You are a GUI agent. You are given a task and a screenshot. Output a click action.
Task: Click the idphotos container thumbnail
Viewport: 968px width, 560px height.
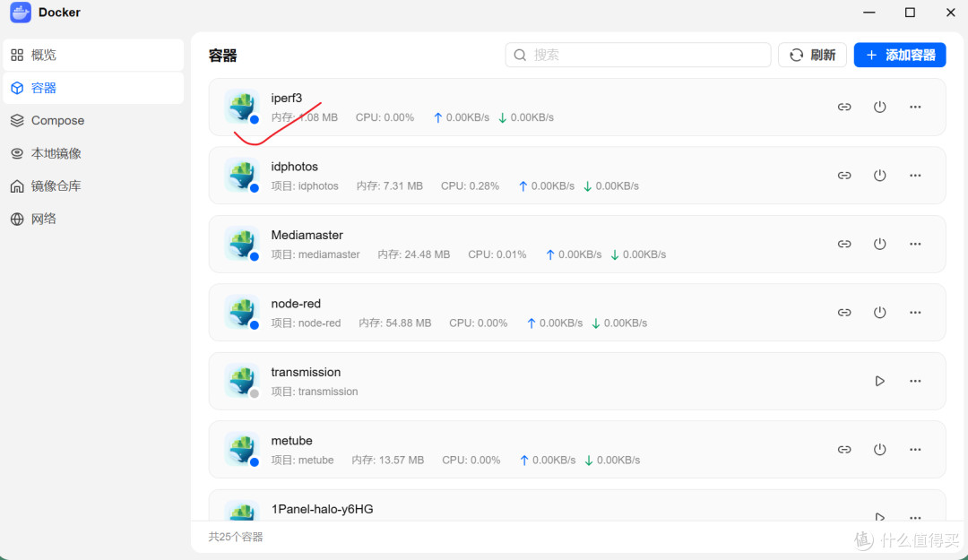pyautogui.click(x=241, y=176)
